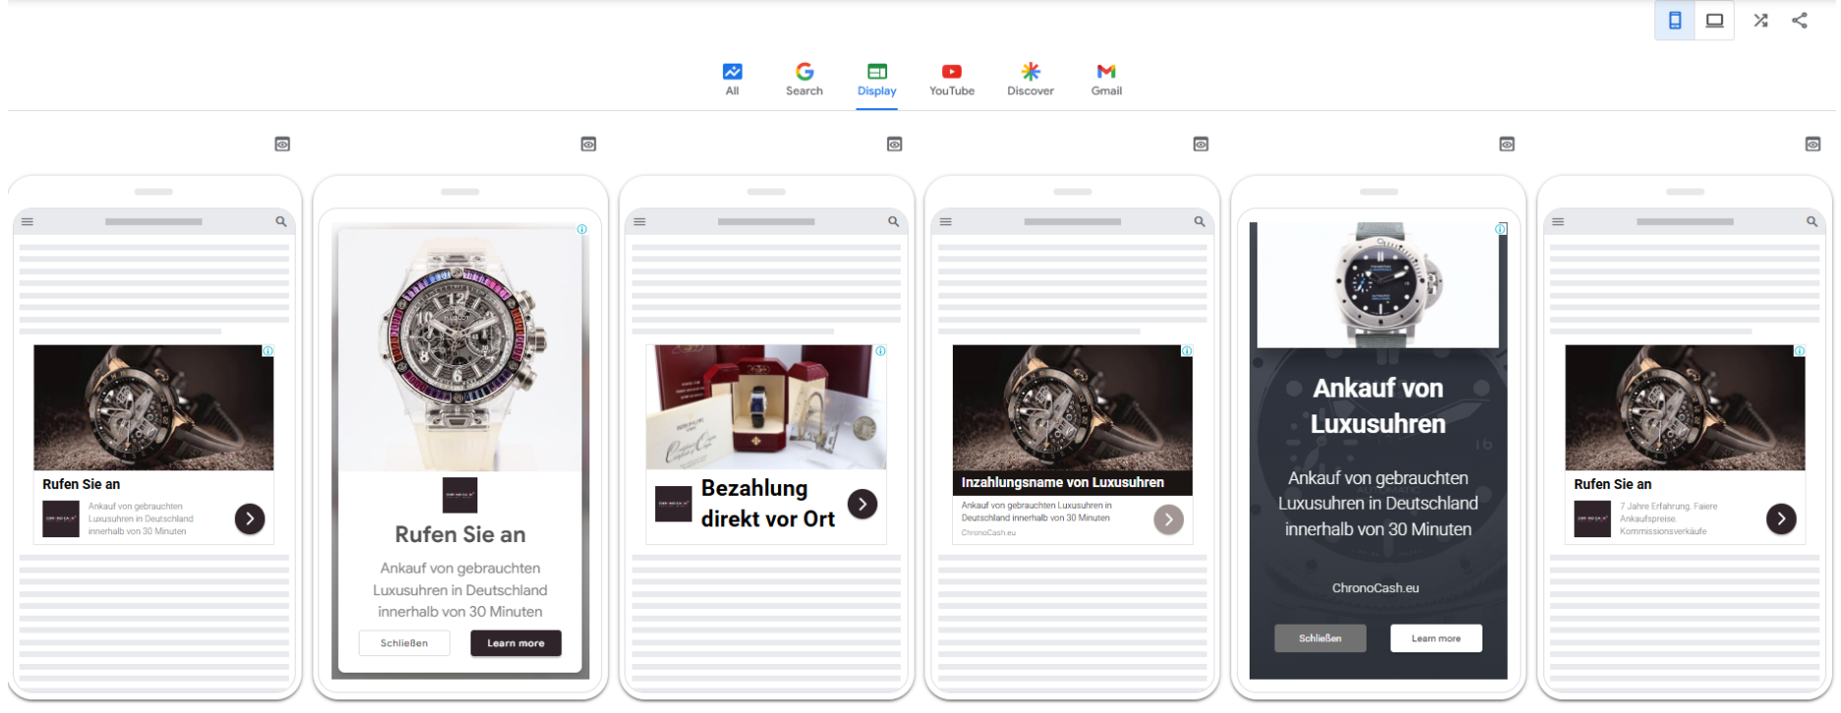Click the shuffle previews icon
The height and width of the screenshot is (713, 1841).
pos(1760,21)
